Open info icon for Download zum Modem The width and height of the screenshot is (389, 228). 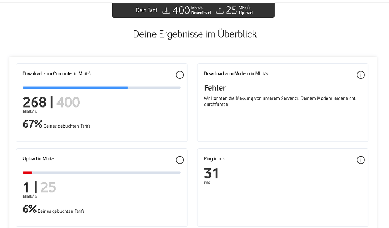tap(361, 75)
